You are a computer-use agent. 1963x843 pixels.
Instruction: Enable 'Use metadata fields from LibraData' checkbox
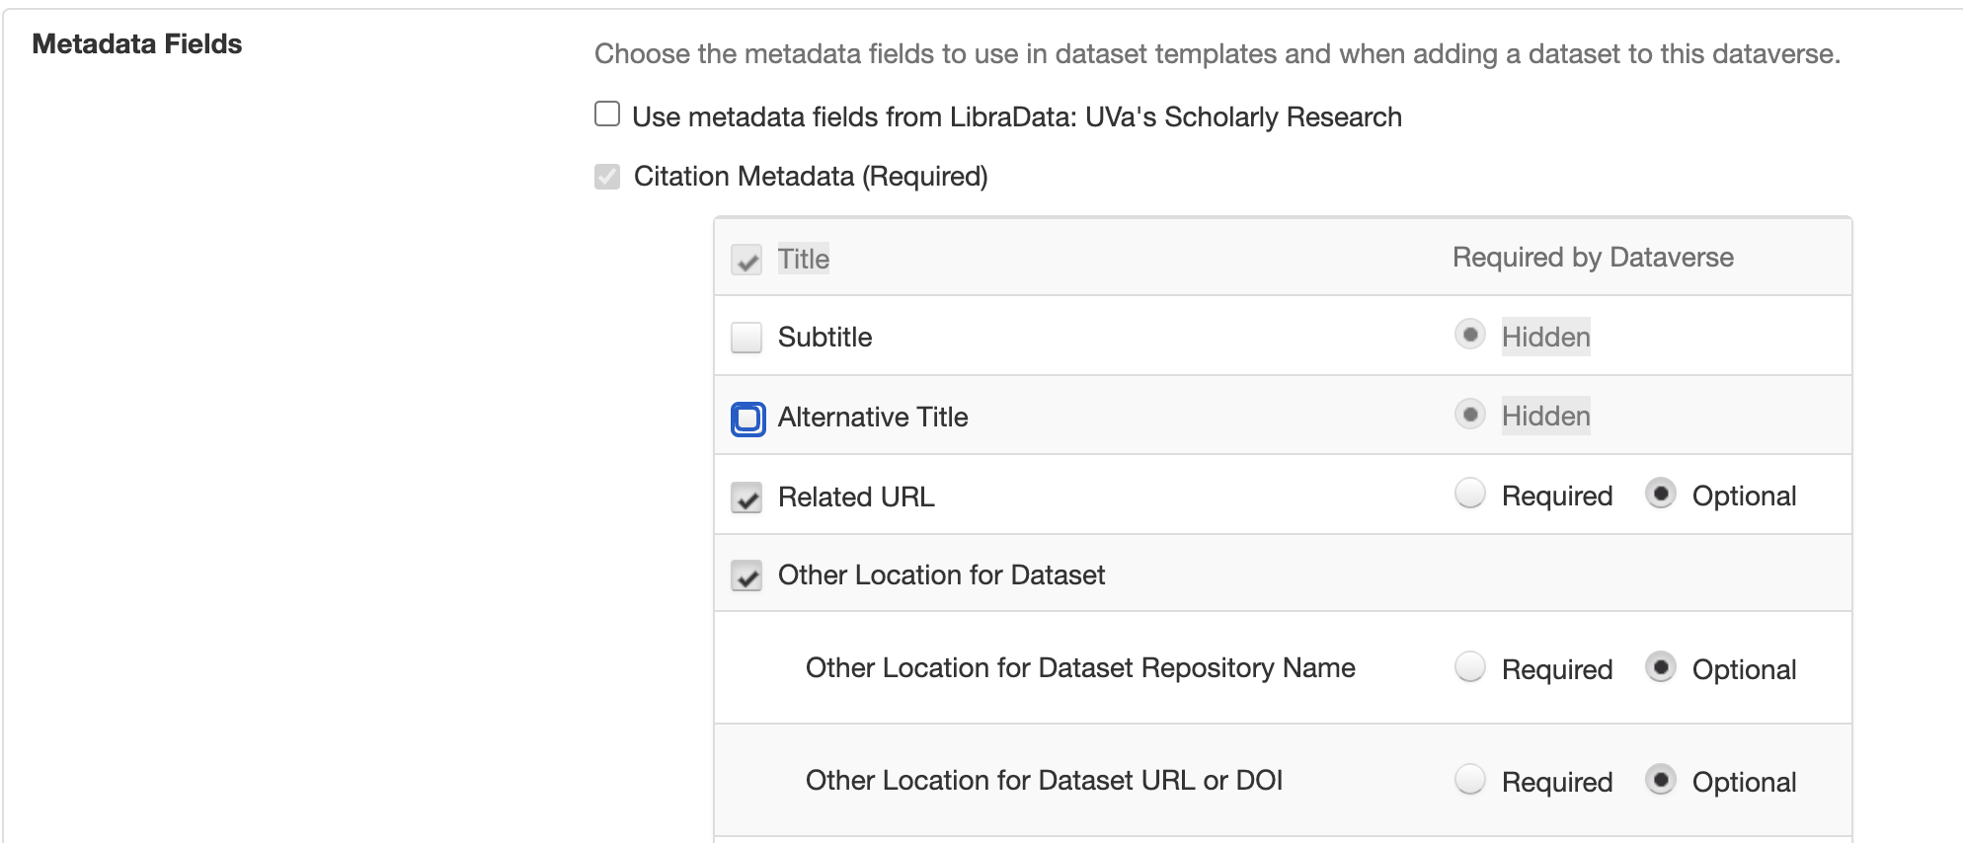click(607, 115)
